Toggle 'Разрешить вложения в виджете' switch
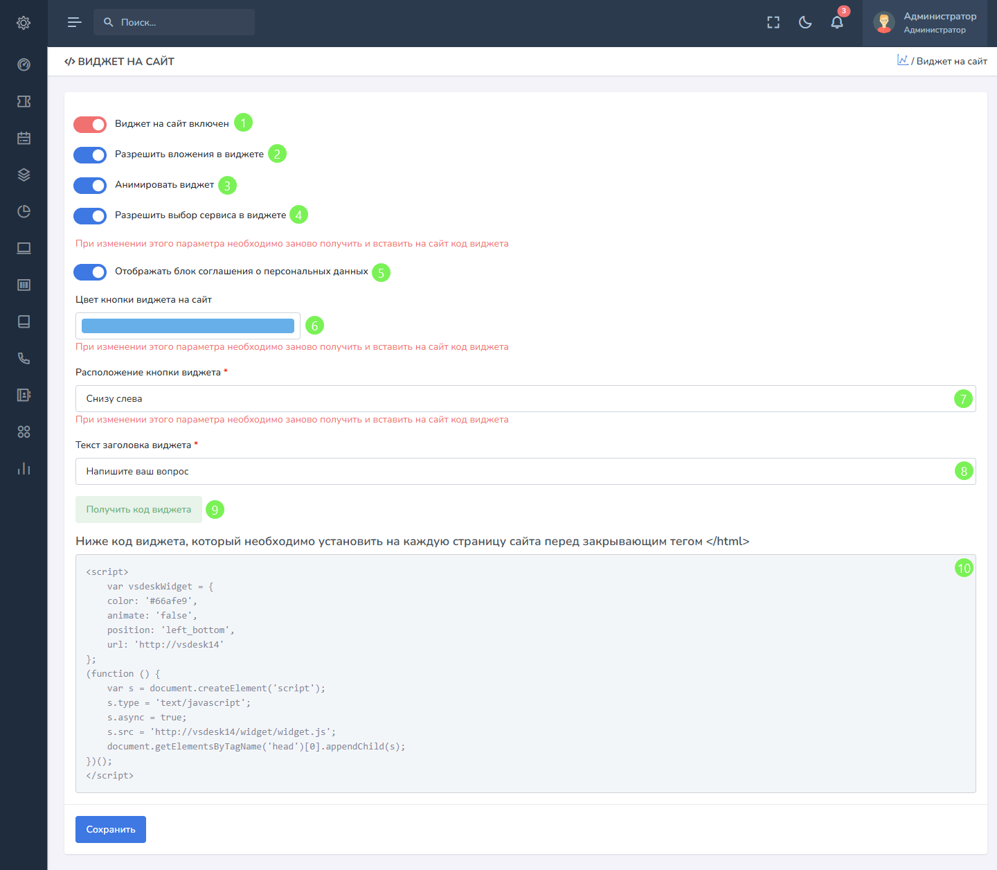The image size is (997, 870). 90,155
